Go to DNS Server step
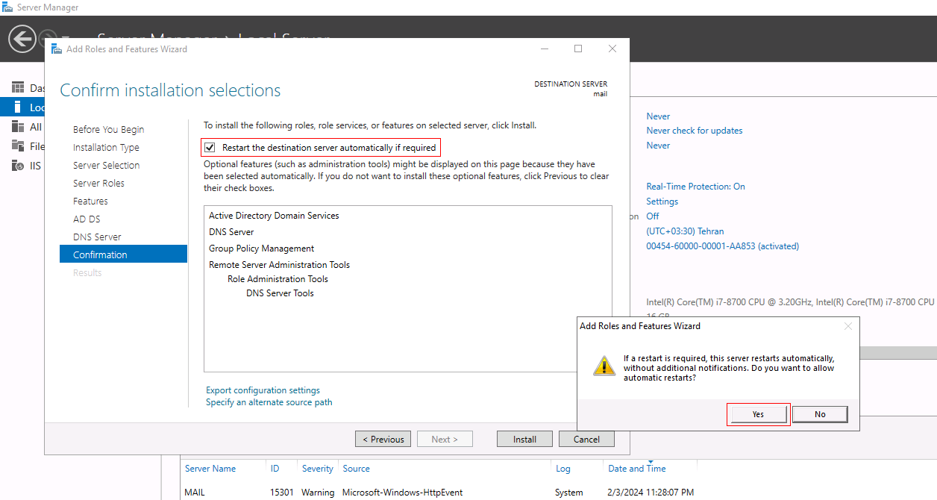 [x=97, y=237]
